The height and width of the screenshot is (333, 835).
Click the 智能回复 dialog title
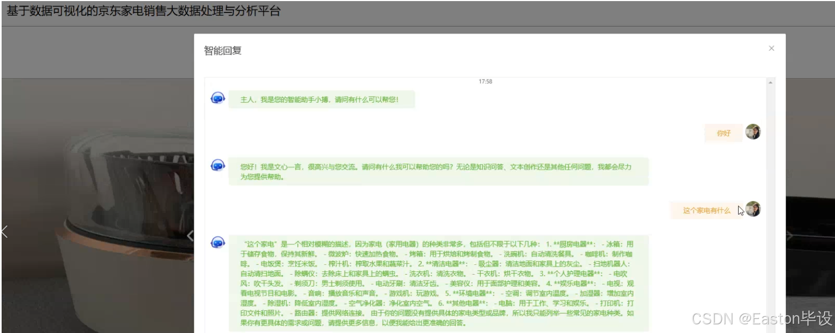pos(223,51)
